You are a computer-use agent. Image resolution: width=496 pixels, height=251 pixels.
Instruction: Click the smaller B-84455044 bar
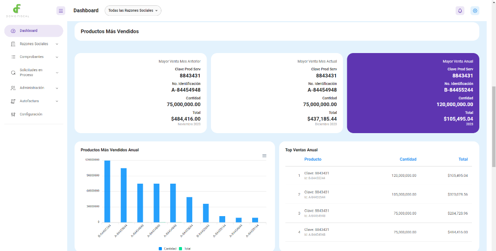coord(206,213)
